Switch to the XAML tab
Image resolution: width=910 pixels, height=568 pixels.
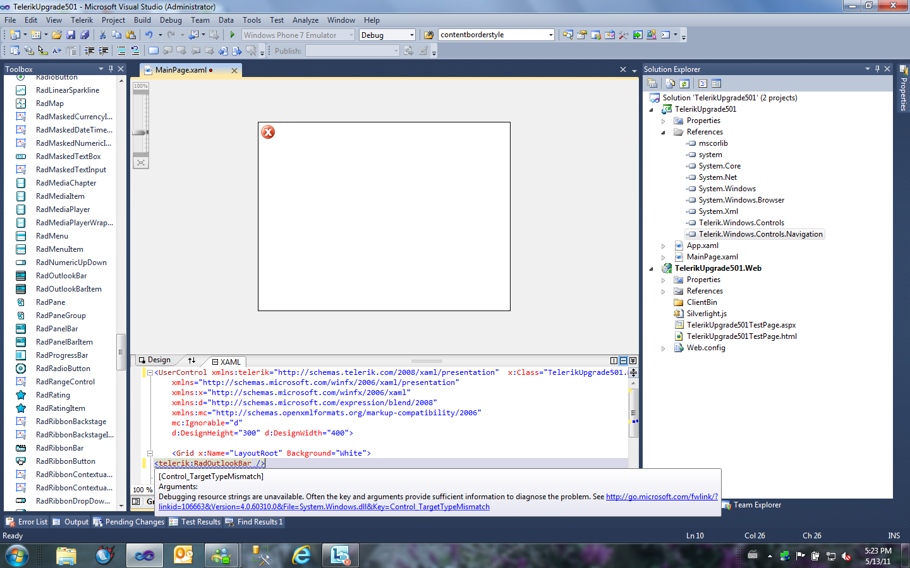(226, 362)
